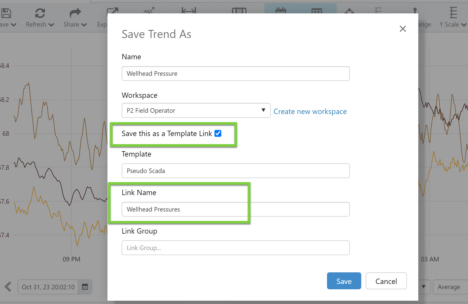Click the Y Scale icon

point(453,13)
